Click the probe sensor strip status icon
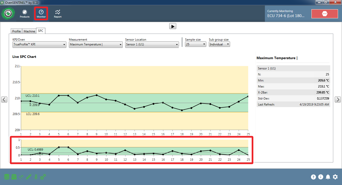This screenshot has height=185, width=342. (x=29, y=177)
